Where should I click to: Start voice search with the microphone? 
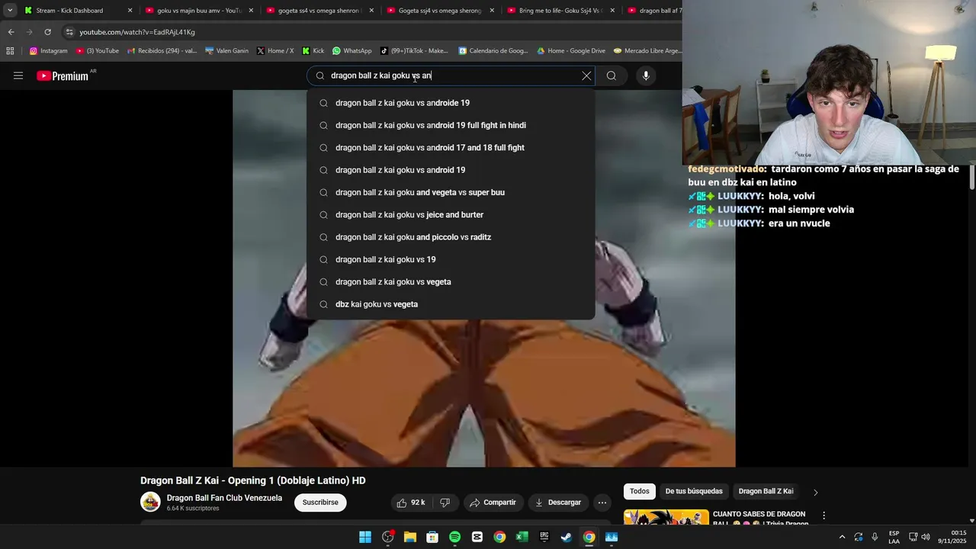click(646, 75)
